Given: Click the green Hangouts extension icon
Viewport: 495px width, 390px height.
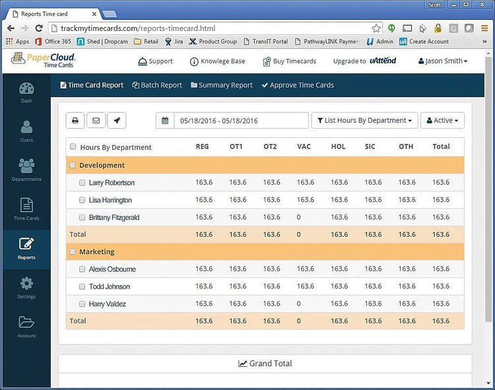Looking at the screenshot, I should (391, 28).
